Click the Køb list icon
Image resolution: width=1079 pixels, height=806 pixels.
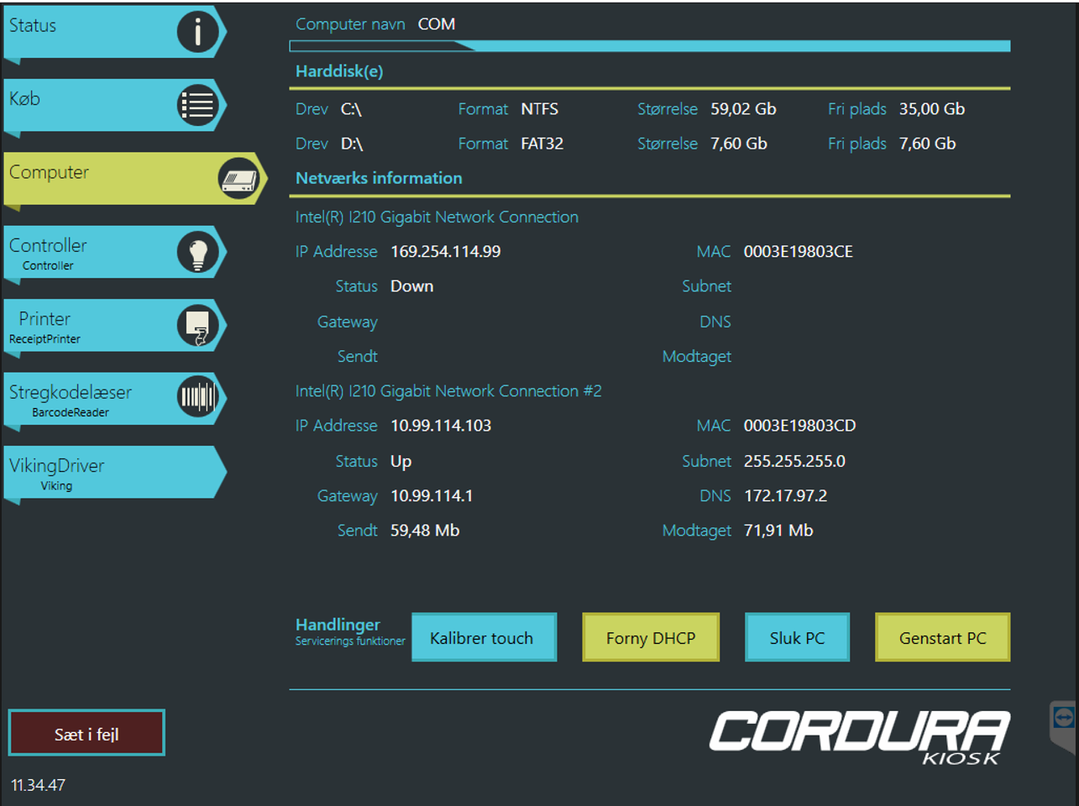[x=197, y=106]
